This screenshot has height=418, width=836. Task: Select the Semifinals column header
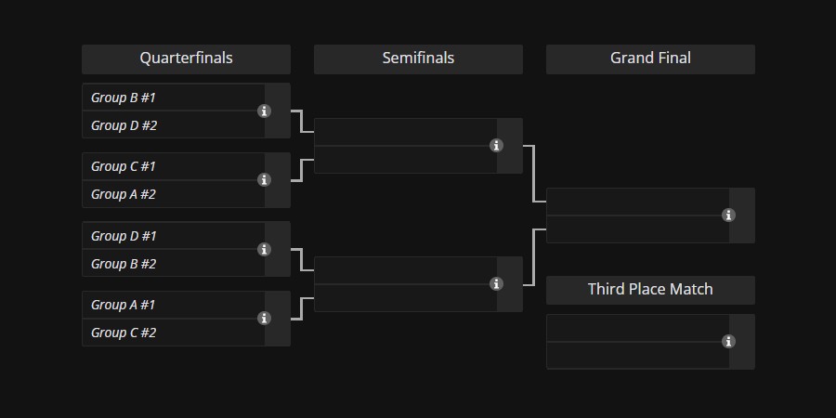pos(418,59)
